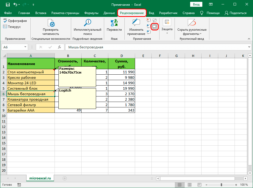Toggle Show All Comments button

(155, 26)
